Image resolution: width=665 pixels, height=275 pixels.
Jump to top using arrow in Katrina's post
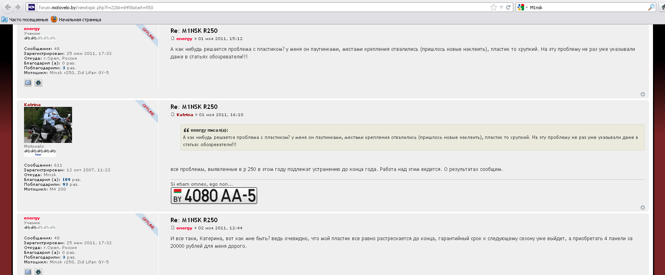(643, 208)
